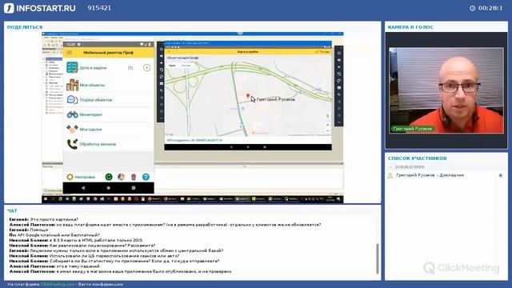Open notification center in shared taskbar
Image resolution: width=512 pixels, height=288 pixels.
click(338, 199)
